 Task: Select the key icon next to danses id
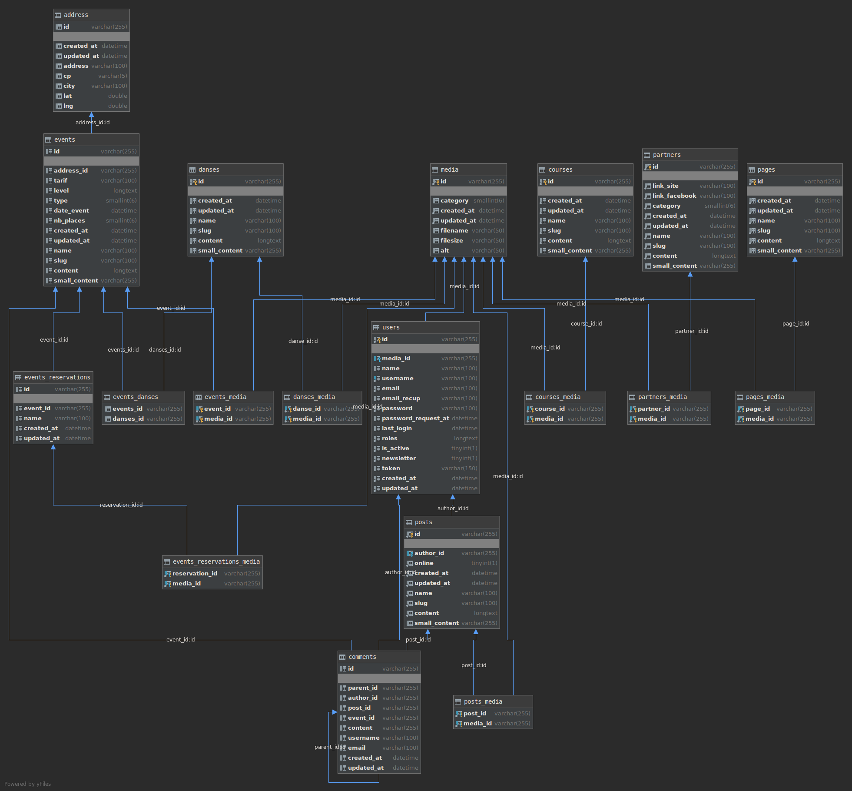(x=194, y=181)
